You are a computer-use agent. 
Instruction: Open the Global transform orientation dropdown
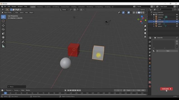(64, 10)
